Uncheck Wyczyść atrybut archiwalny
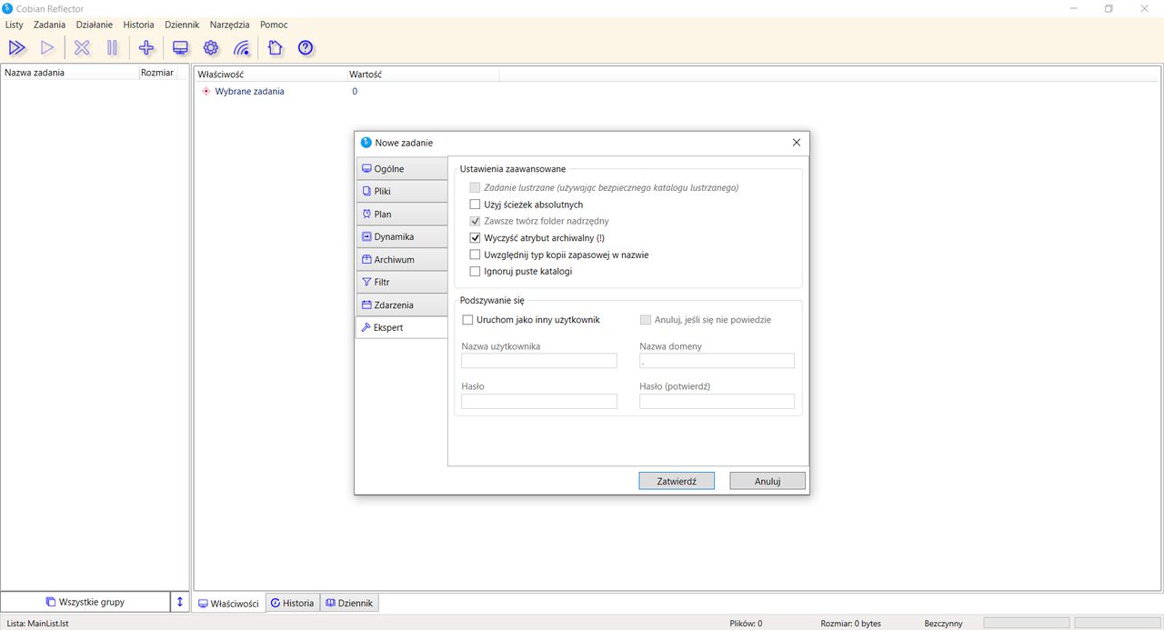The image size is (1164, 630). 475,238
